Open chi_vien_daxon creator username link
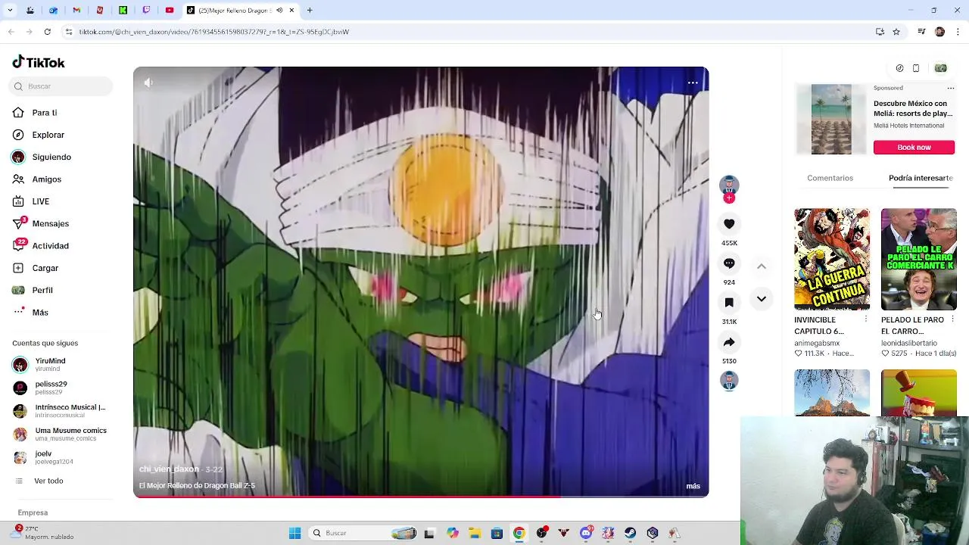This screenshot has width=969, height=545. pyautogui.click(x=169, y=469)
